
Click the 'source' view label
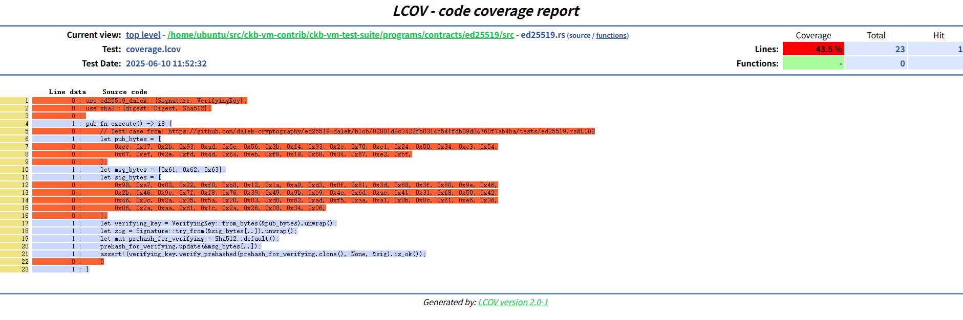(580, 35)
